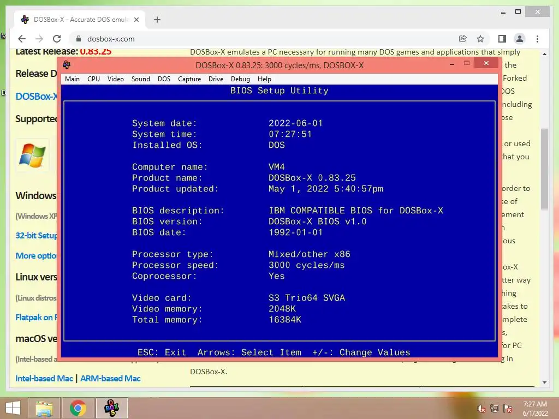
Task: Open the CPU menu
Action: click(93, 79)
